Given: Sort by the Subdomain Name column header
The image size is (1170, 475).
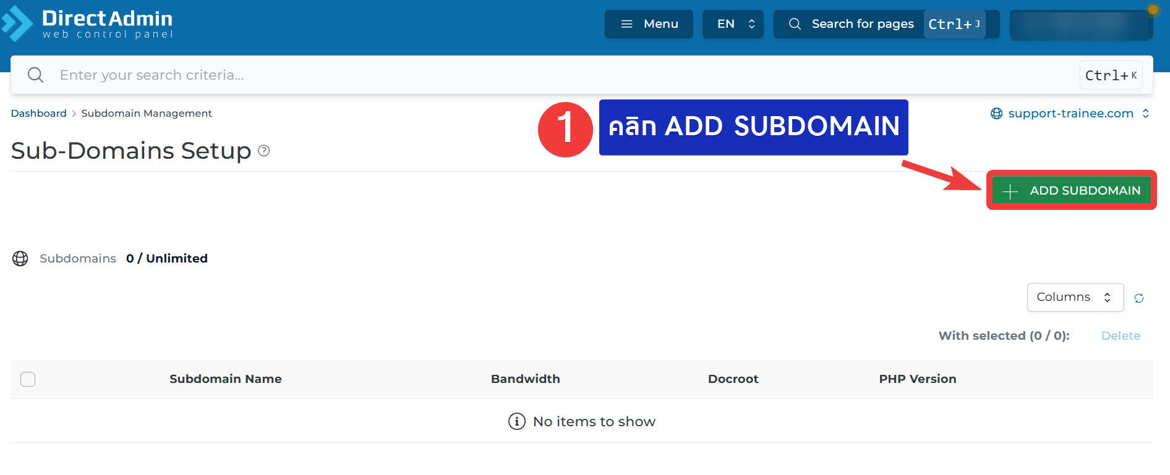Looking at the screenshot, I should 226,379.
